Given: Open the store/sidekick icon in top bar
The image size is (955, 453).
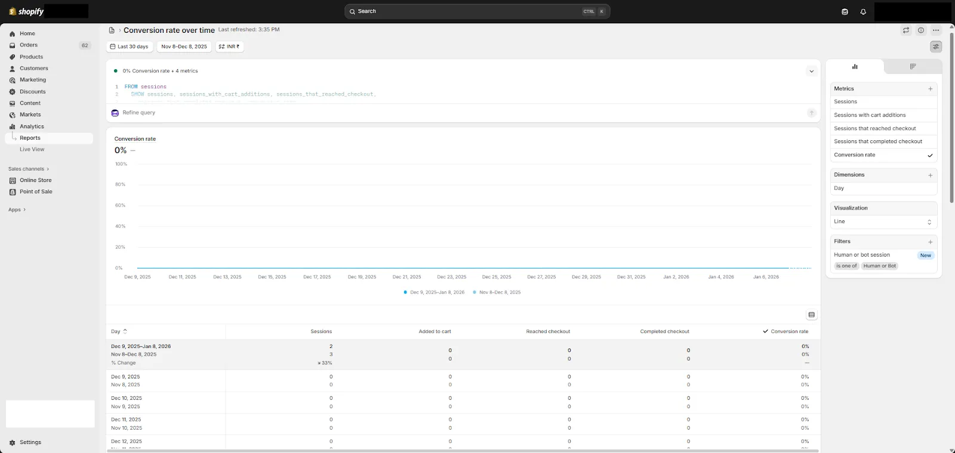Looking at the screenshot, I should [845, 11].
